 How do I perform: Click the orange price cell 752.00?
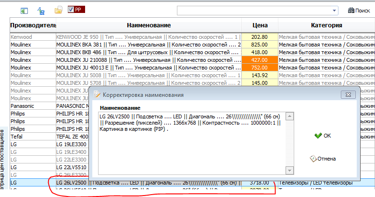coord(260,68)
